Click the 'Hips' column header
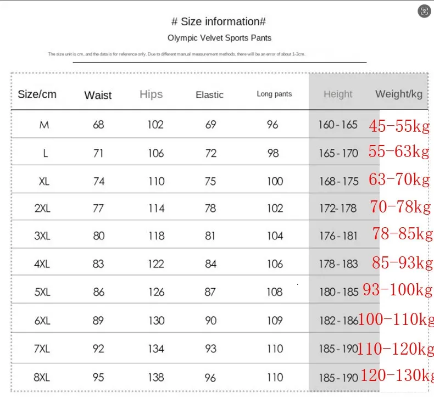The width and height of the screenshot is (434, 398). point(151,94)
